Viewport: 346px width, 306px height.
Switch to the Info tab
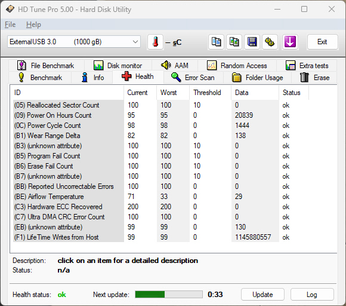pyautogui.click(x=92, y=78)
